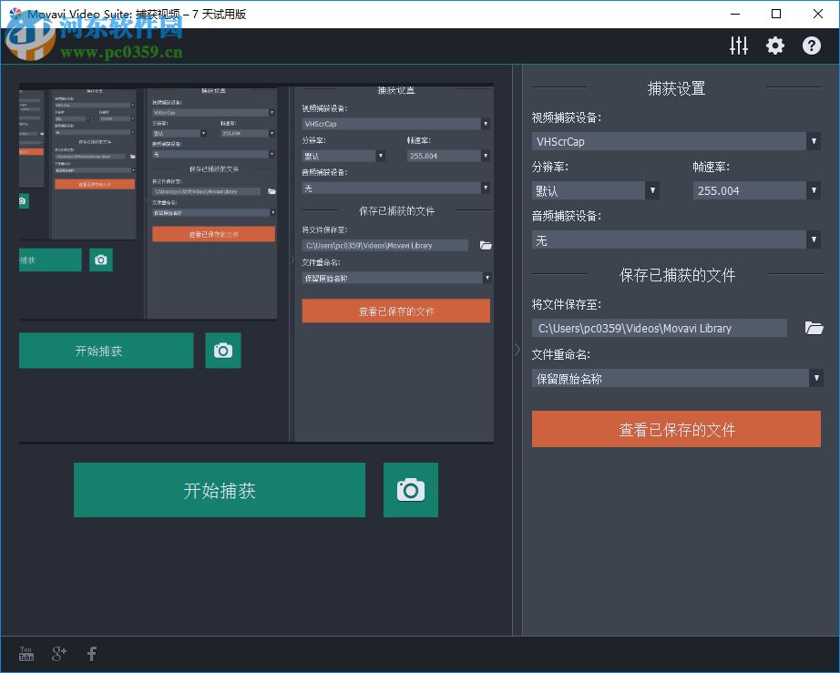Take a snapshot with the large camera icon
The width and height of the screenshot is (840, 673).
(410, 489)
